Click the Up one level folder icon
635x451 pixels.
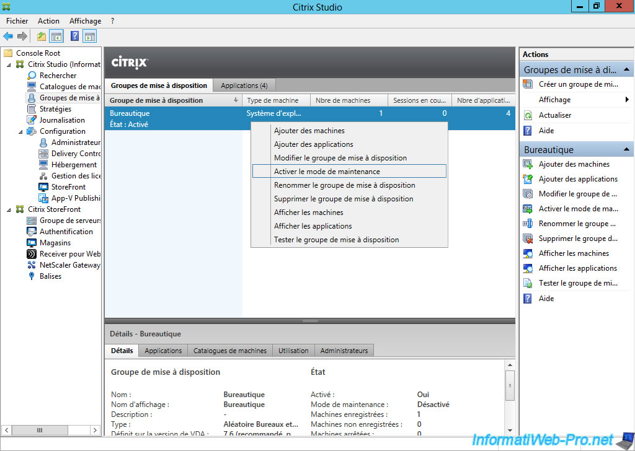click(42, 37)
